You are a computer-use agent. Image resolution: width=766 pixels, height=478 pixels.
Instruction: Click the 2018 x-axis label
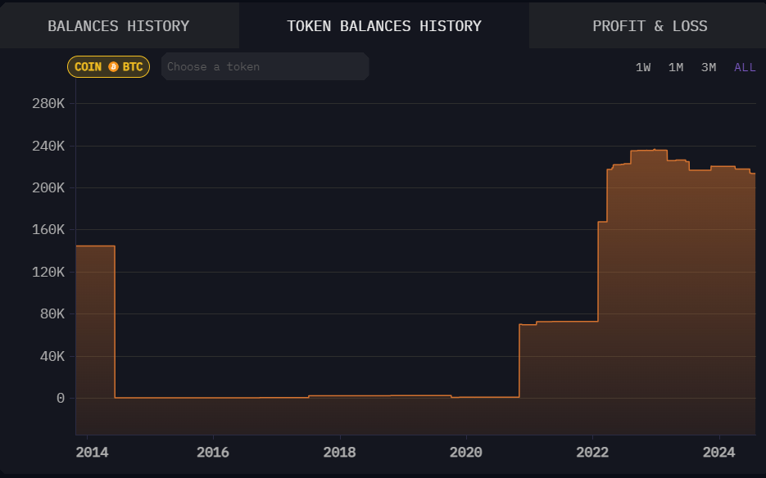[339, 453]
